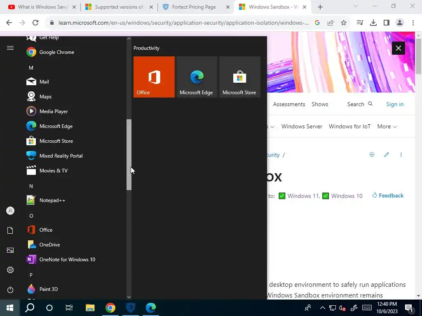Jump to letter M section header

[x=31, y=68]
